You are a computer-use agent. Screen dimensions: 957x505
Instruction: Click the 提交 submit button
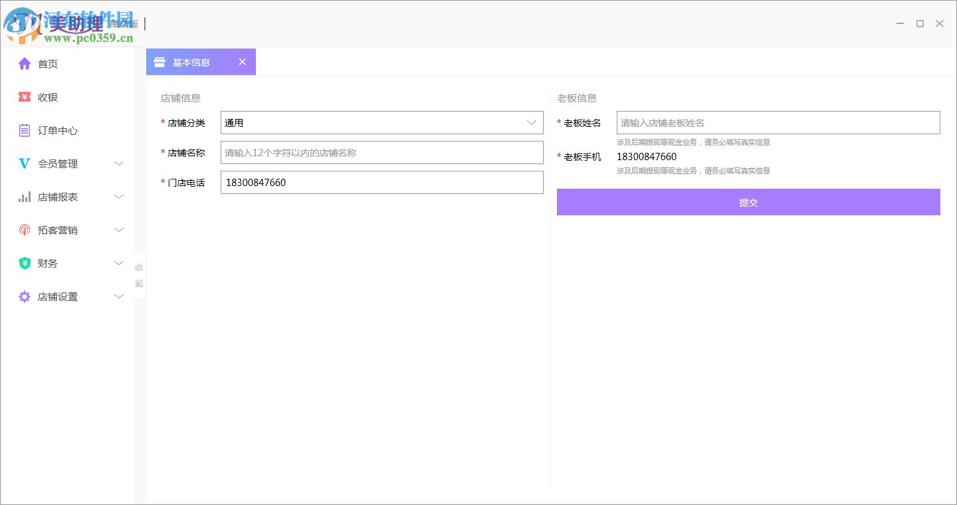point(748,202)
